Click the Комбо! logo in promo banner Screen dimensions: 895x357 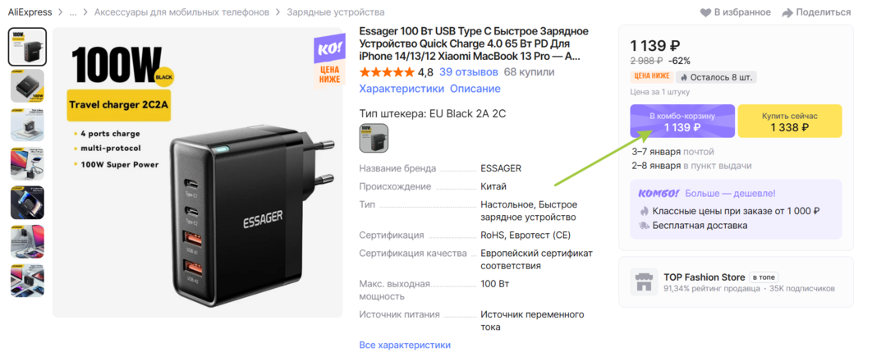pyautogui.click(x=659, y=194)
